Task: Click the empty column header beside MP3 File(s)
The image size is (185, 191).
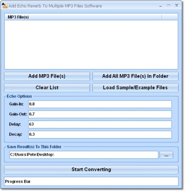Action: tap(170, 17)
